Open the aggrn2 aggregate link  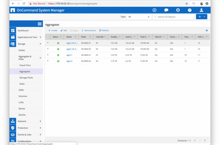[69, 61]
